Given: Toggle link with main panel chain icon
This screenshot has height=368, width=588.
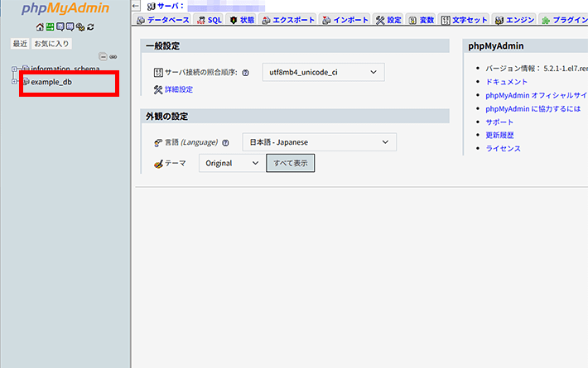Looking at the screenshot, I should [113, 57].
